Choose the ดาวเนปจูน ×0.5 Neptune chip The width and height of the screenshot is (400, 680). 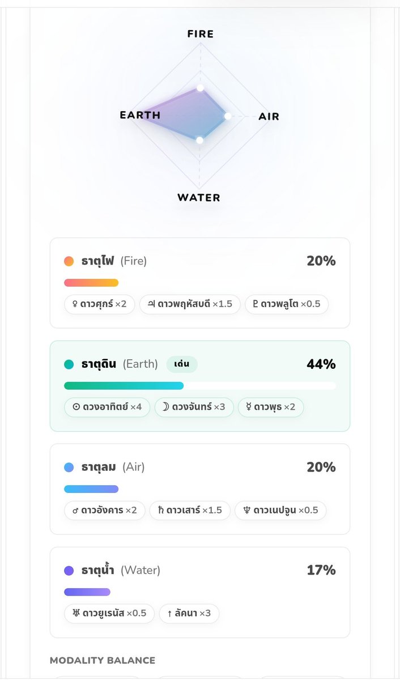pos(280,511)
